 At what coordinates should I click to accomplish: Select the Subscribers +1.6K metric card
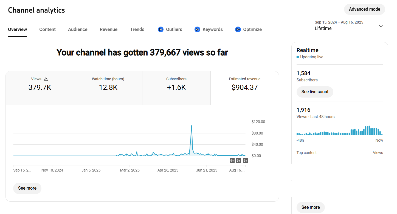coord(176,88)
